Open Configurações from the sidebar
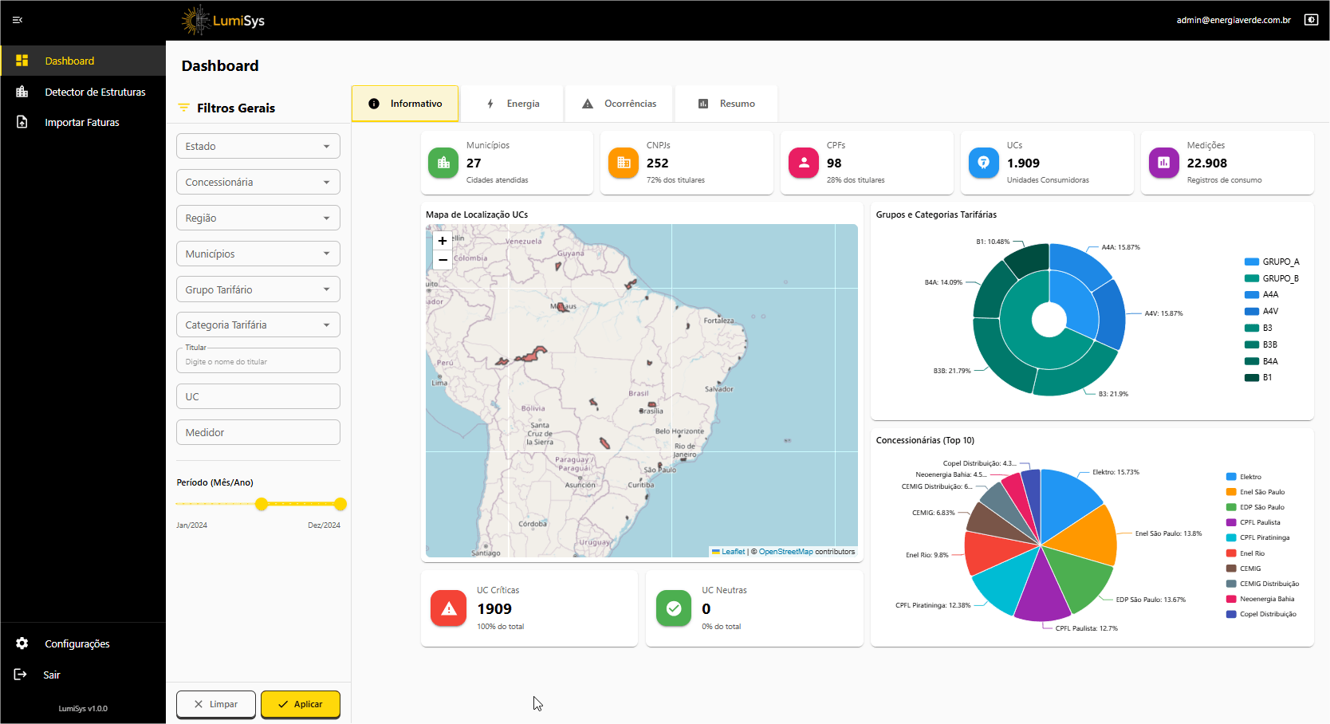Screen dimensions: 1330x724 coord(77,643)
